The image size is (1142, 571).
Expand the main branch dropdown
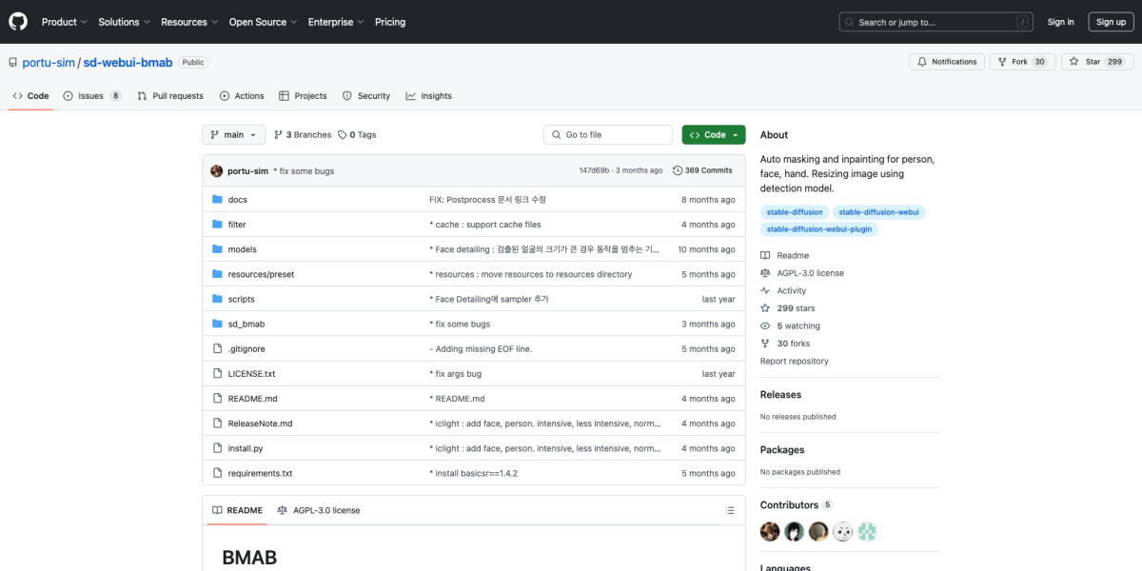click(x=233, y=135)
